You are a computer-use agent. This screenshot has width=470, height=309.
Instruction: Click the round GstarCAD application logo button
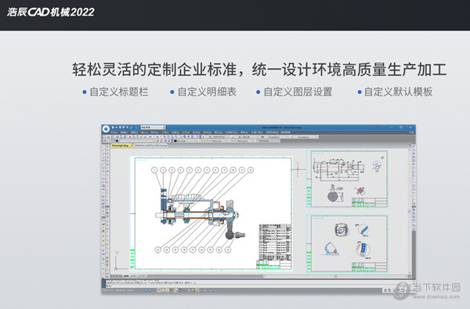tap(106, 129)
